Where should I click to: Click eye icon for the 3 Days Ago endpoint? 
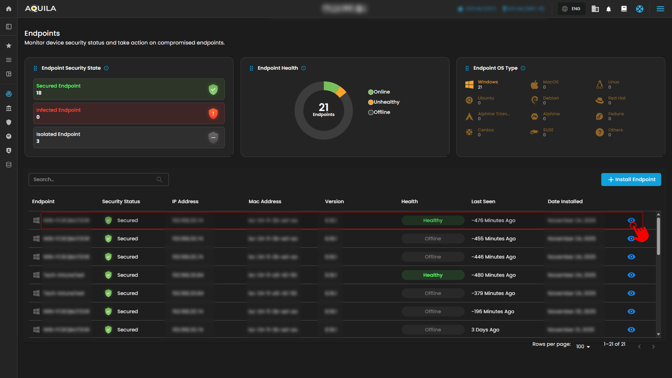[631, 330]
